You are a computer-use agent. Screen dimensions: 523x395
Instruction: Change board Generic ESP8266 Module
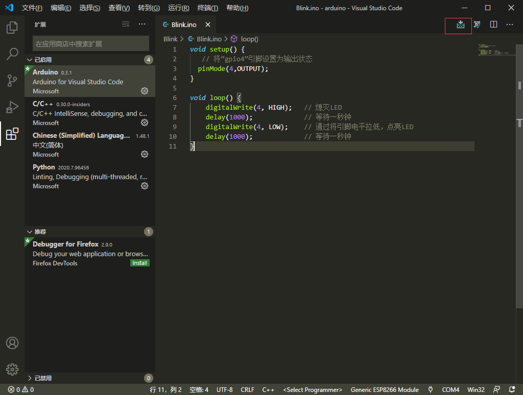click(385, 389)
